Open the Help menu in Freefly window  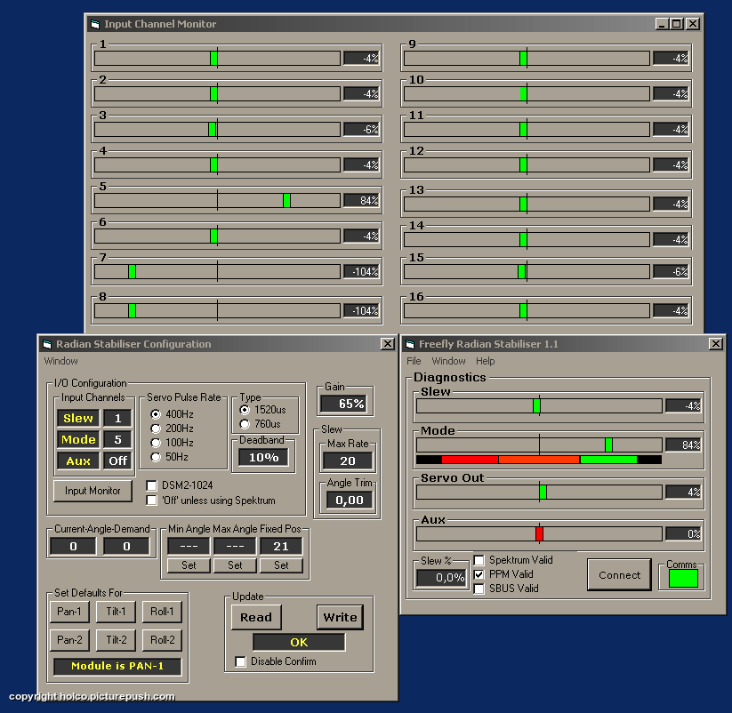(486, 361)
